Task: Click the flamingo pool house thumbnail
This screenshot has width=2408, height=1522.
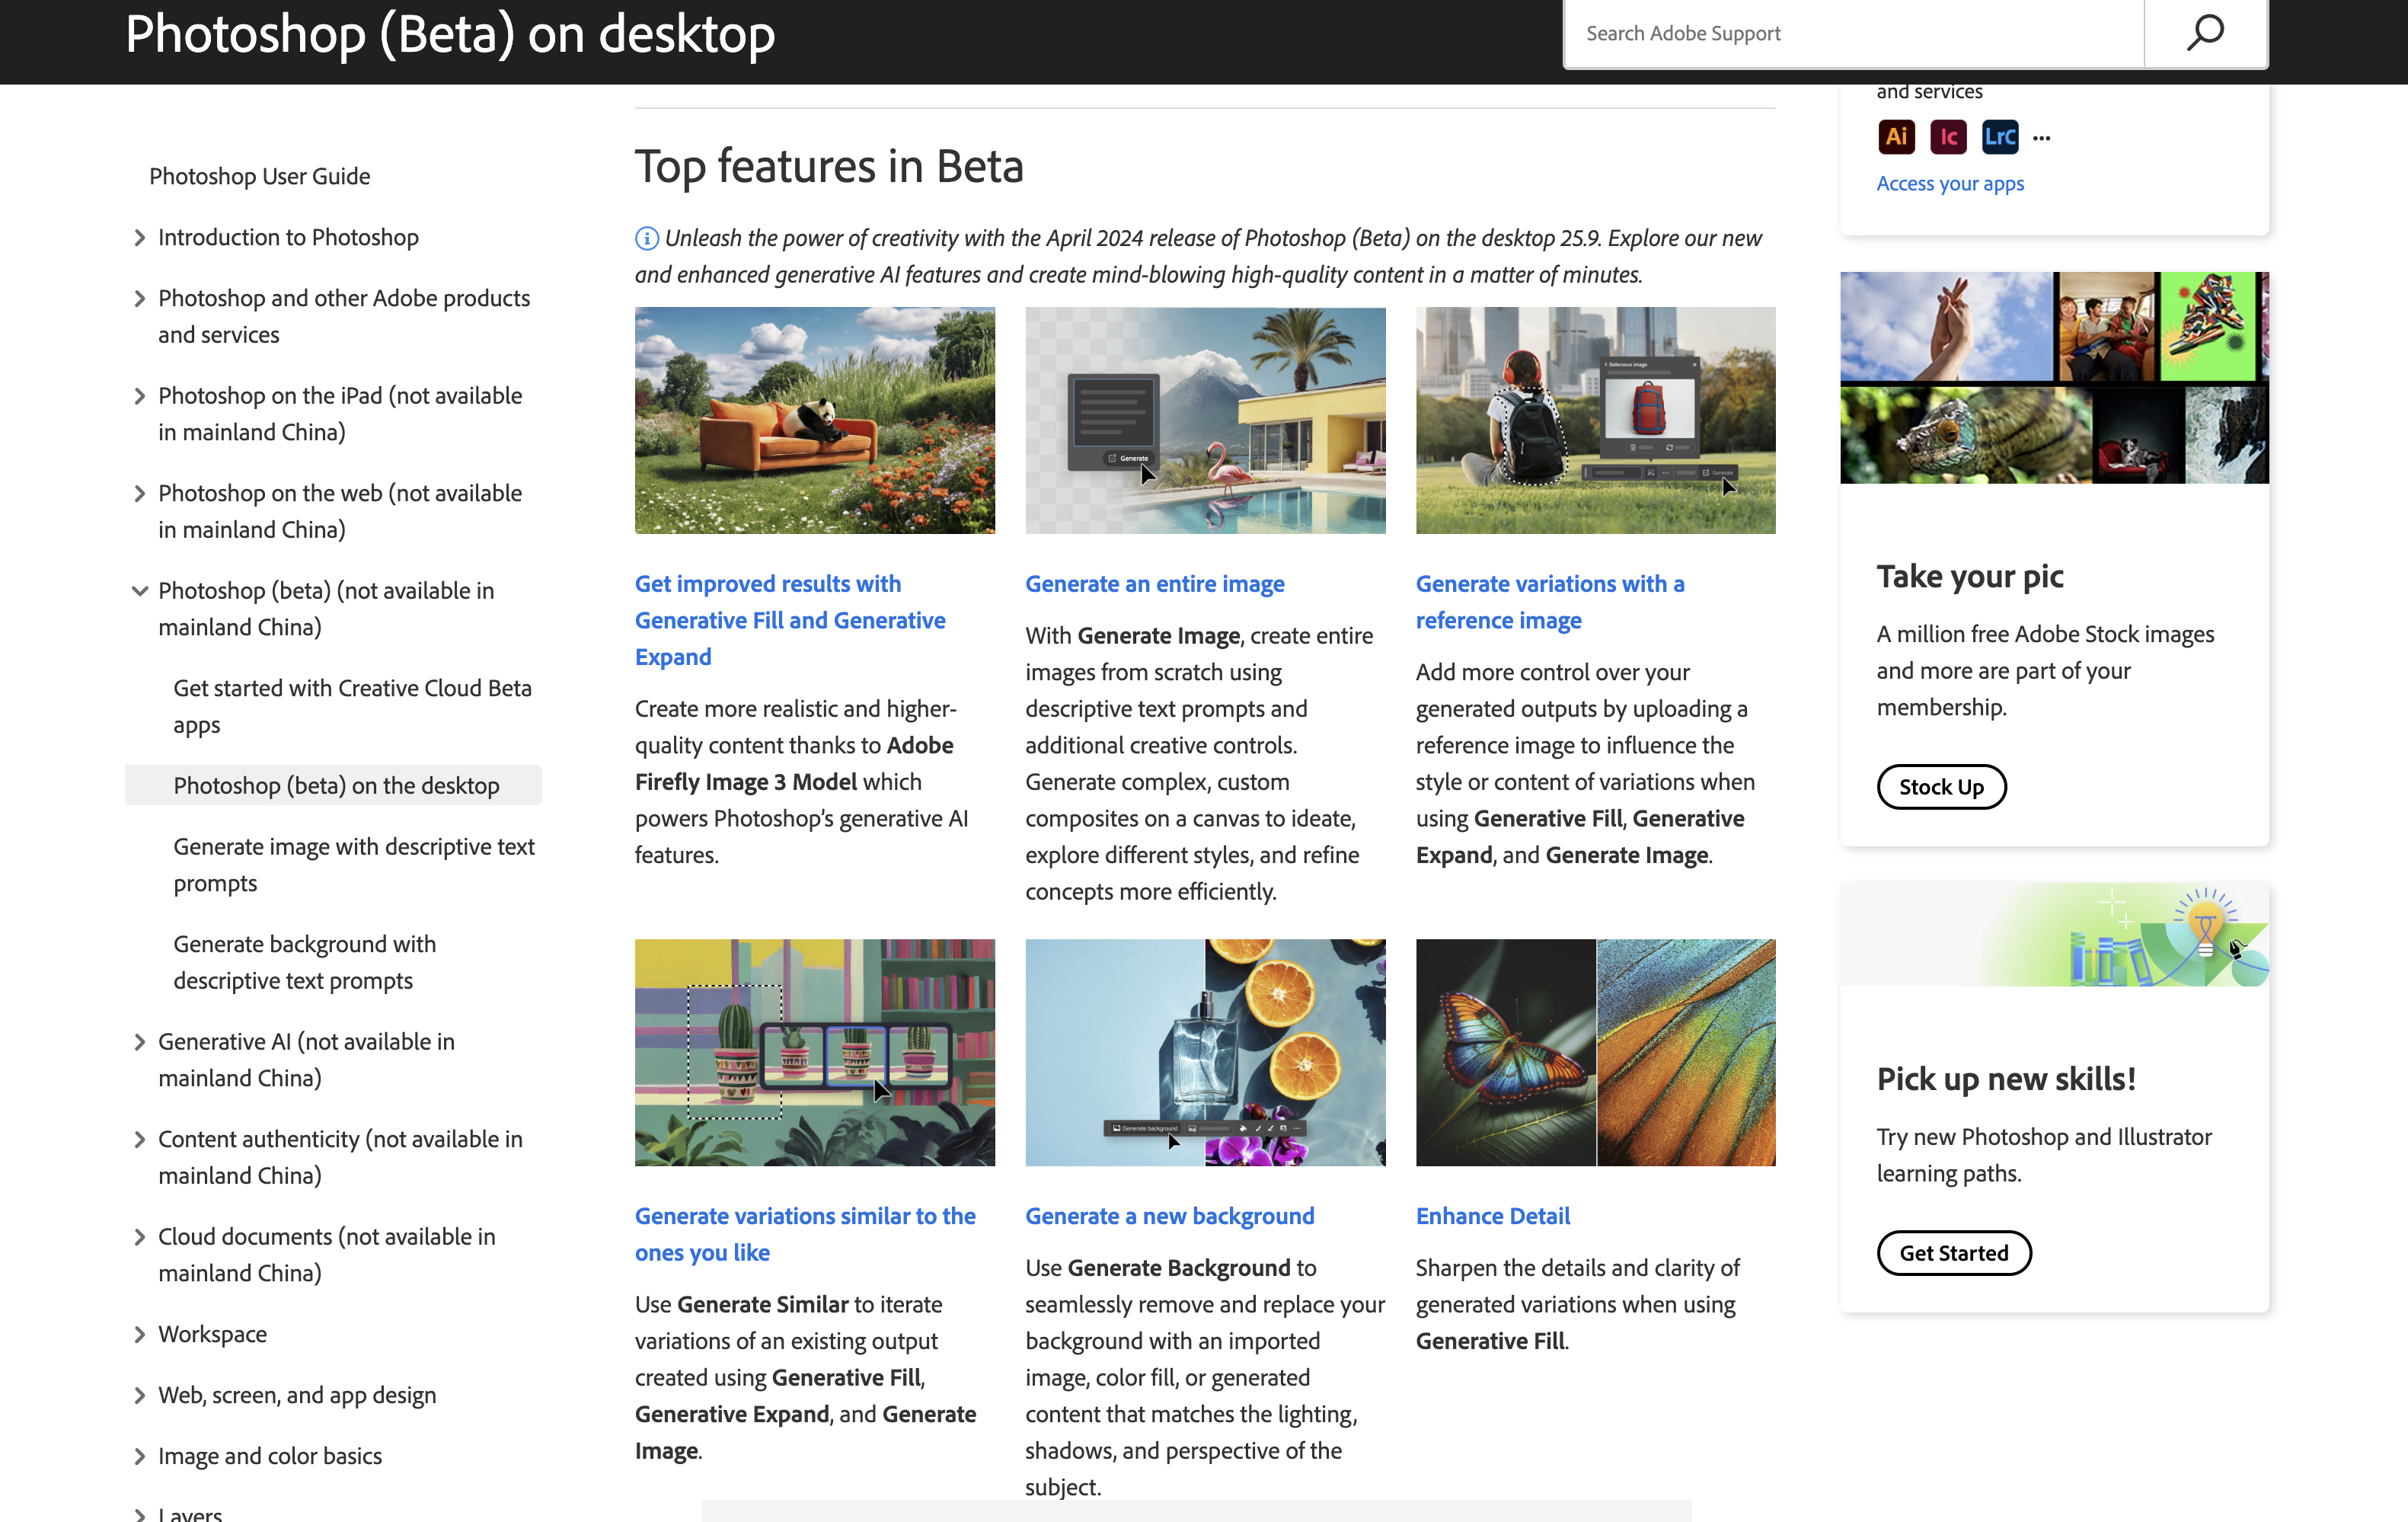Action: [1205, 420]
